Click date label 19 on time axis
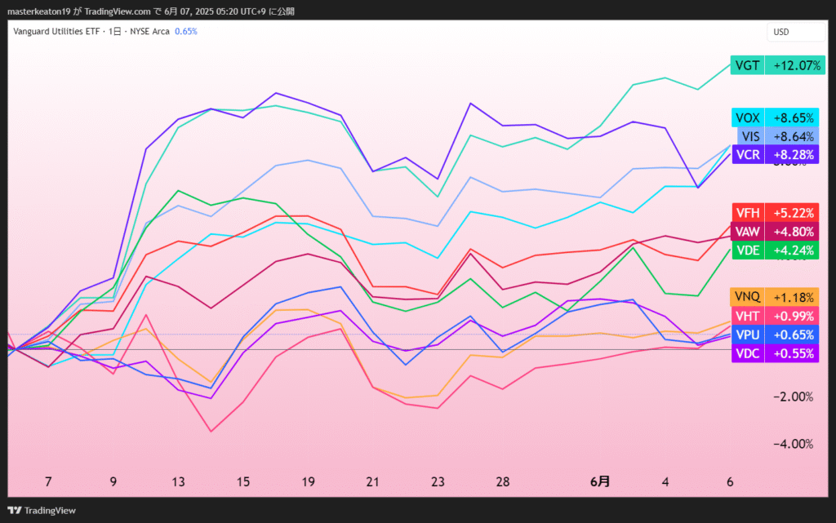836x523 pixels. 308,481
